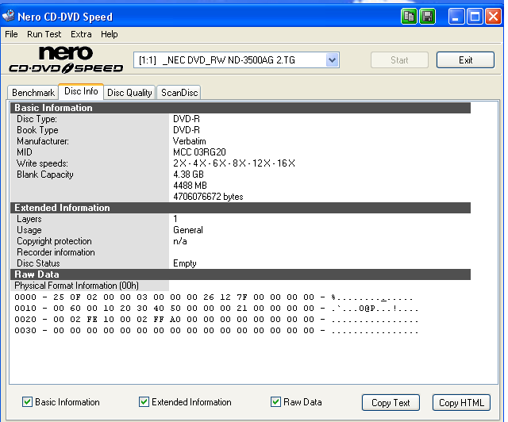Disable the Raw Data checkbox

tap(276, 402)
